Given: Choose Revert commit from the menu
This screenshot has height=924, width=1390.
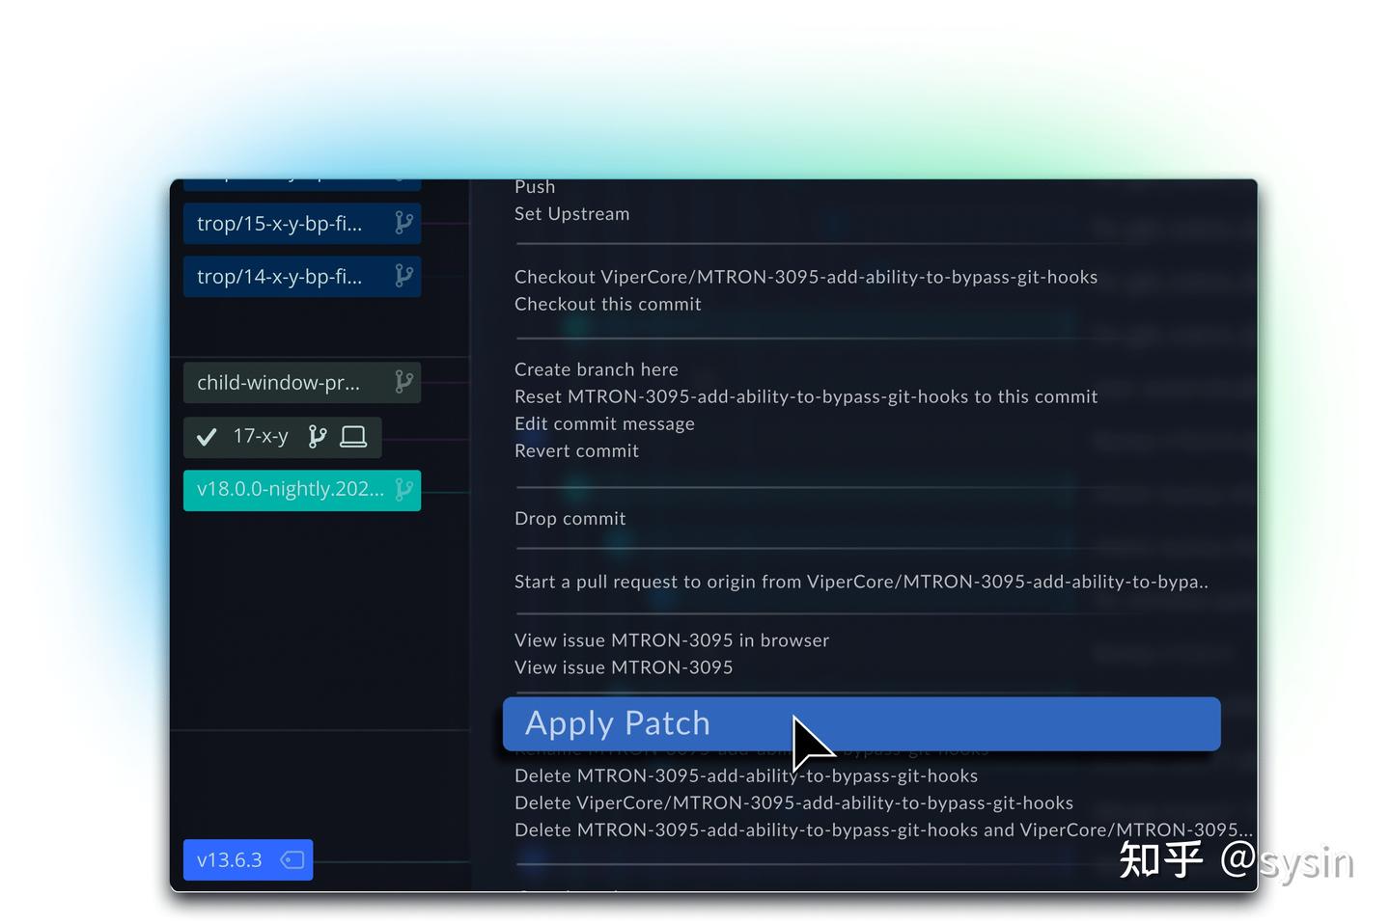Looking at the screenshot, I should click(576, 450).
